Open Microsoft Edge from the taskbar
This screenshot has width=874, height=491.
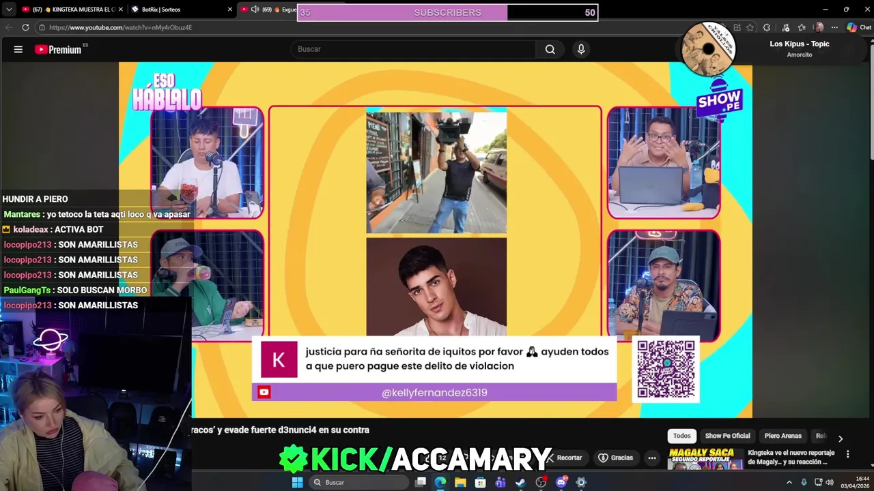point(440,482)
